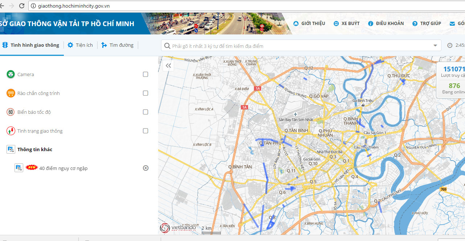This screenshot has width=465, height=241.
Task: Click the orange Rào chắn công trình icon
Action: click(11, 93)
